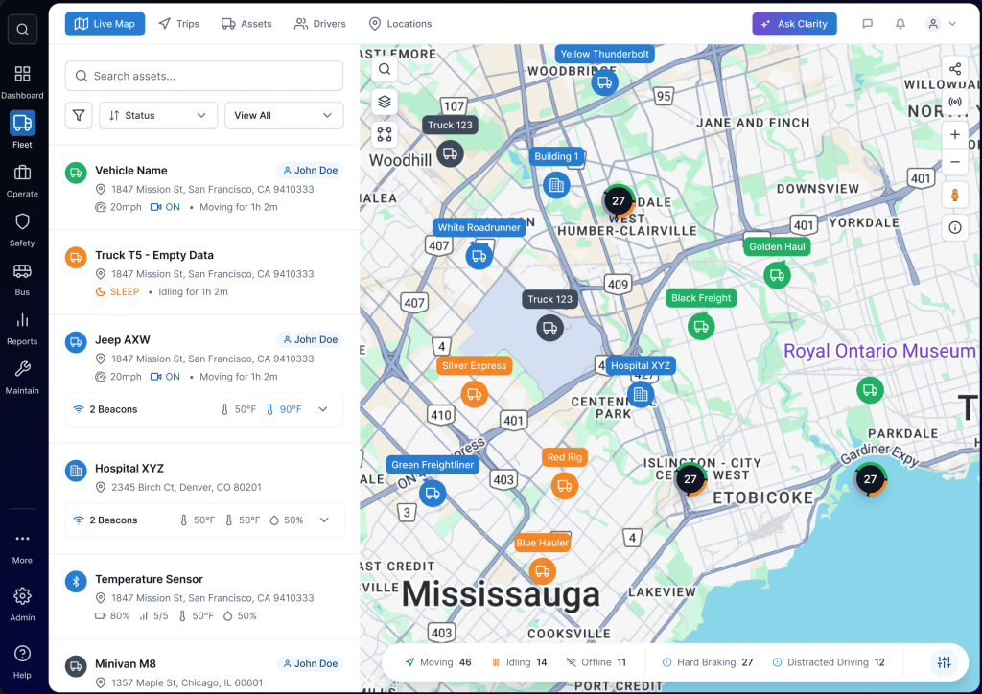This screenshot has width=982, height=694.
Task: Open the View All dropdown
Action: 284,115
